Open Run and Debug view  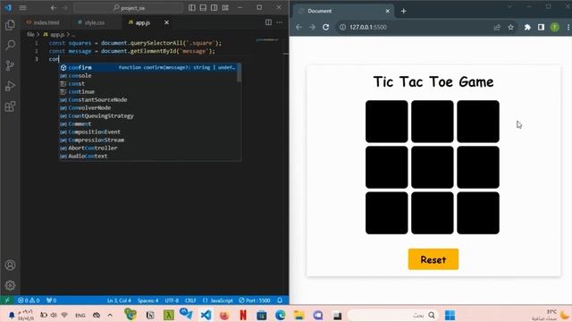10,86
